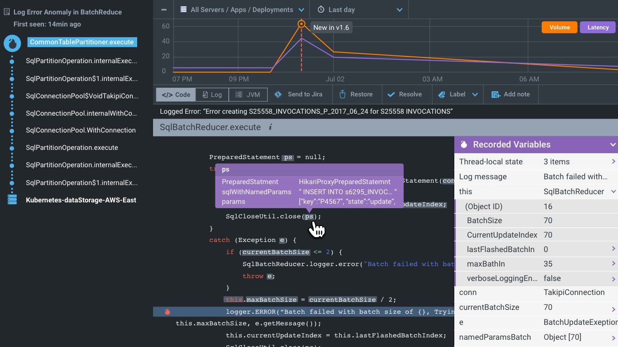Click the e BatchUpdateException variable row
The width and height of the screenshot is (618, 347).
(536, 322)
